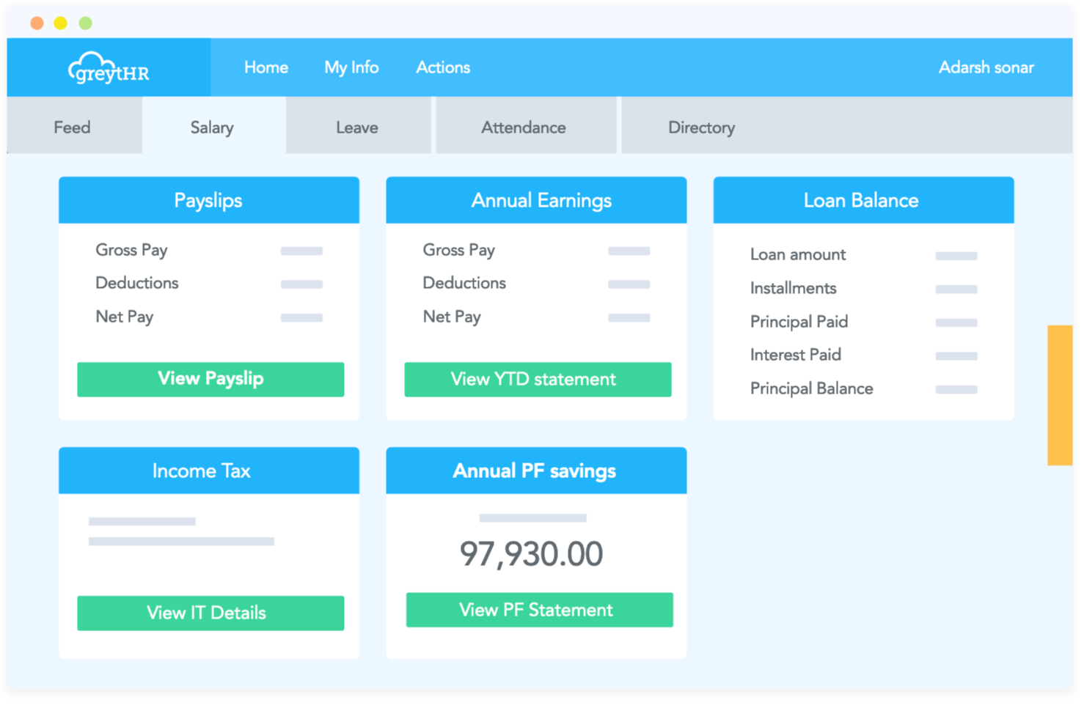Click the Payslips card header
This screenshot has height=708, width=1084.
[x=208, y=200]
